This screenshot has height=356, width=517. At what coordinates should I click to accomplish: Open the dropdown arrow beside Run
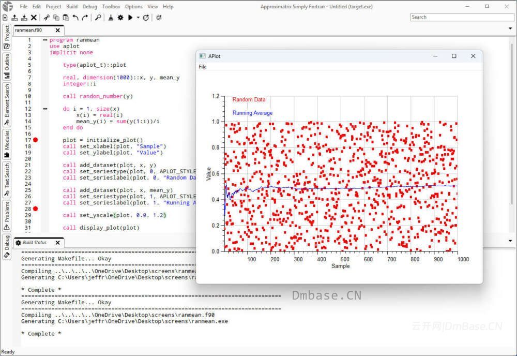pos(138,18)
